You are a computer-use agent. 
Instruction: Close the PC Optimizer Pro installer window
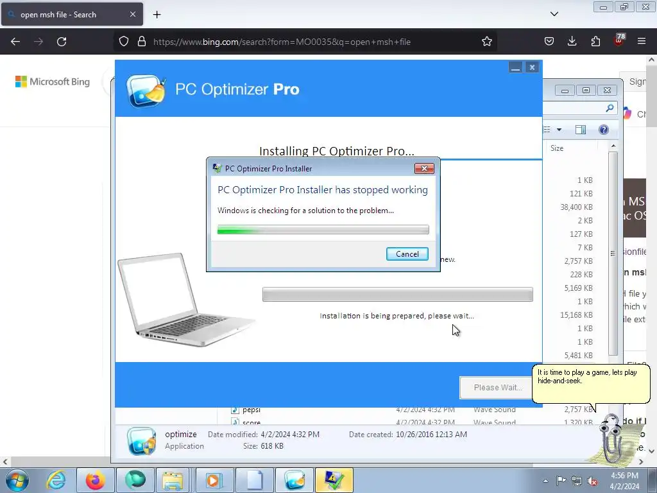tap(532, 67)
